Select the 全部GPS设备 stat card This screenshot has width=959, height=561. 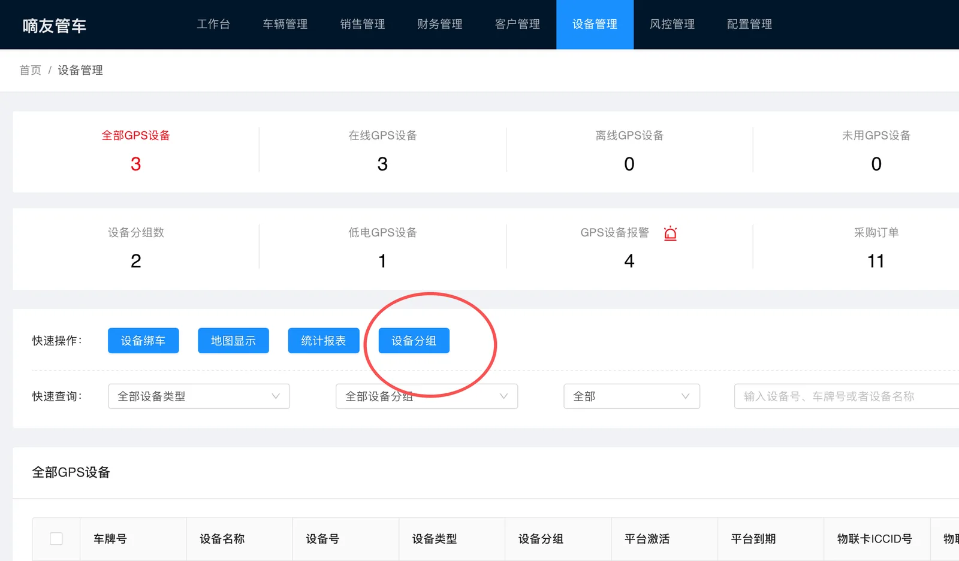click(x=136, y=151)
